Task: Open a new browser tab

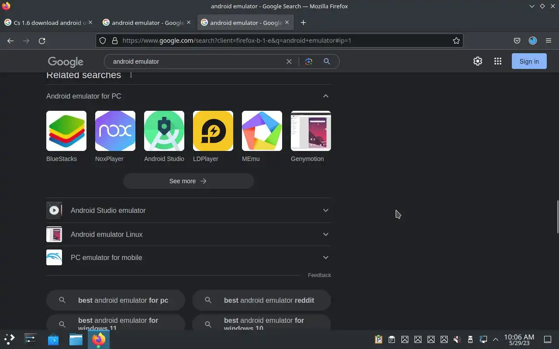Action: tap(303, 23)
